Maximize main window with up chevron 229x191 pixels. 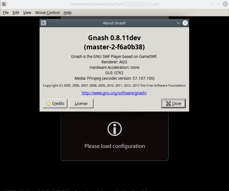(x=218, y=4)
